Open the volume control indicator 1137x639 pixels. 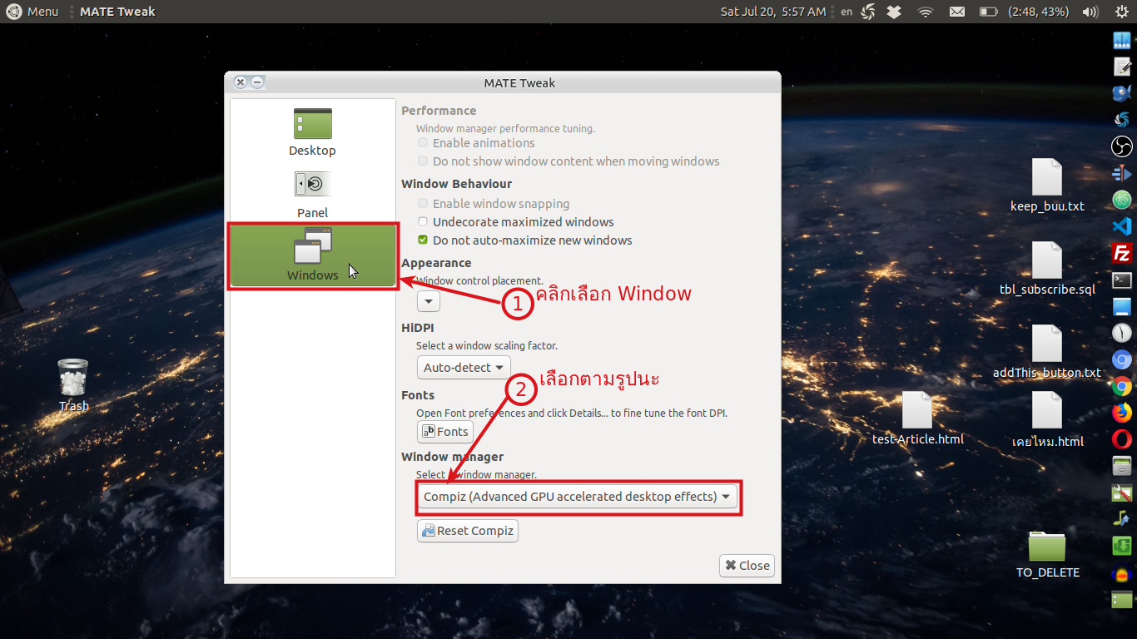point(1090,12)
